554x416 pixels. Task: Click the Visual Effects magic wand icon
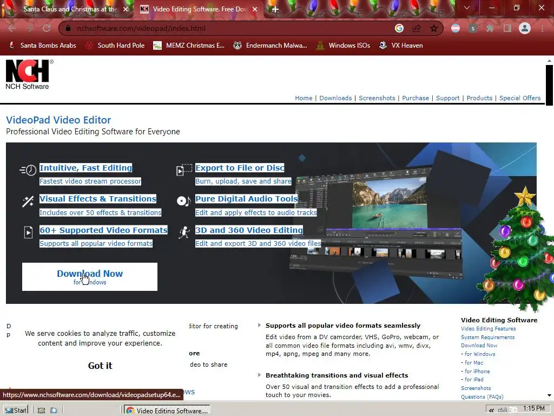pyautogui.click(x=28, y=201)
